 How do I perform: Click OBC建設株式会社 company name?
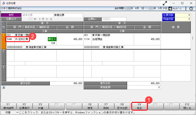pyautogui.click(x=11, y=8)
